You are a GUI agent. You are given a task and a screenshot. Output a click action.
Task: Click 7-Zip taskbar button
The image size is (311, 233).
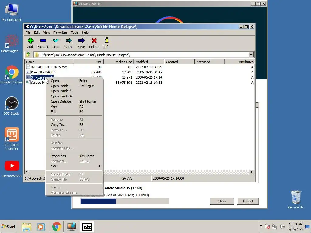tap(87, 227)
